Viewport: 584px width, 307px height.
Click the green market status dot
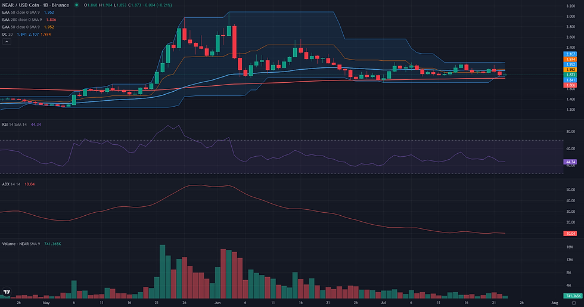coord(77,5)
